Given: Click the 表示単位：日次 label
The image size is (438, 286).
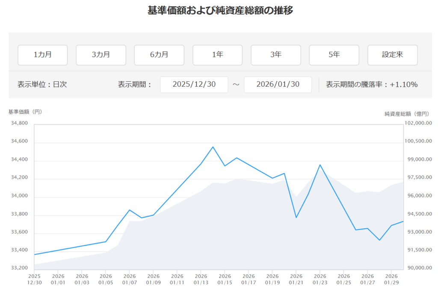Looking at the screenshot, I should [42, 84].
